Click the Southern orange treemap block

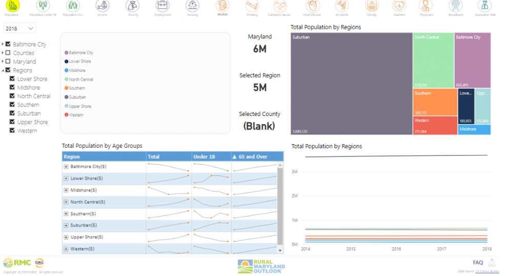[435, 102]
